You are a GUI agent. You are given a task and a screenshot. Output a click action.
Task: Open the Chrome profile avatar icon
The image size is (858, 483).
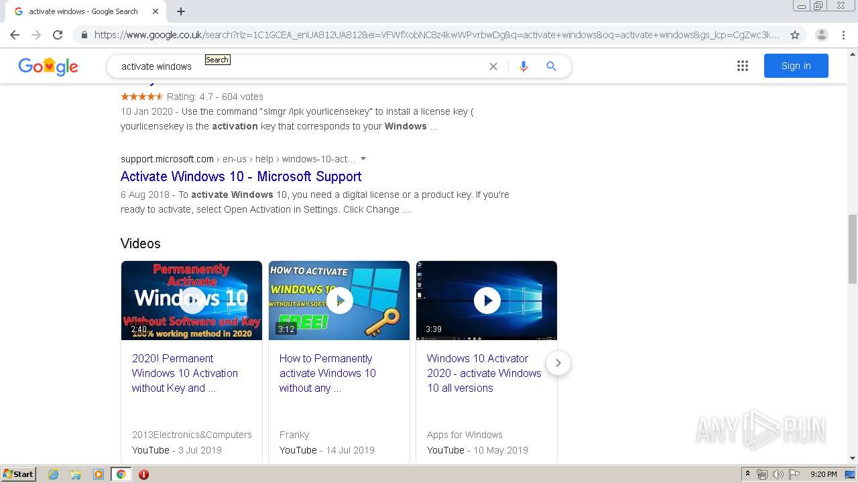821,35
